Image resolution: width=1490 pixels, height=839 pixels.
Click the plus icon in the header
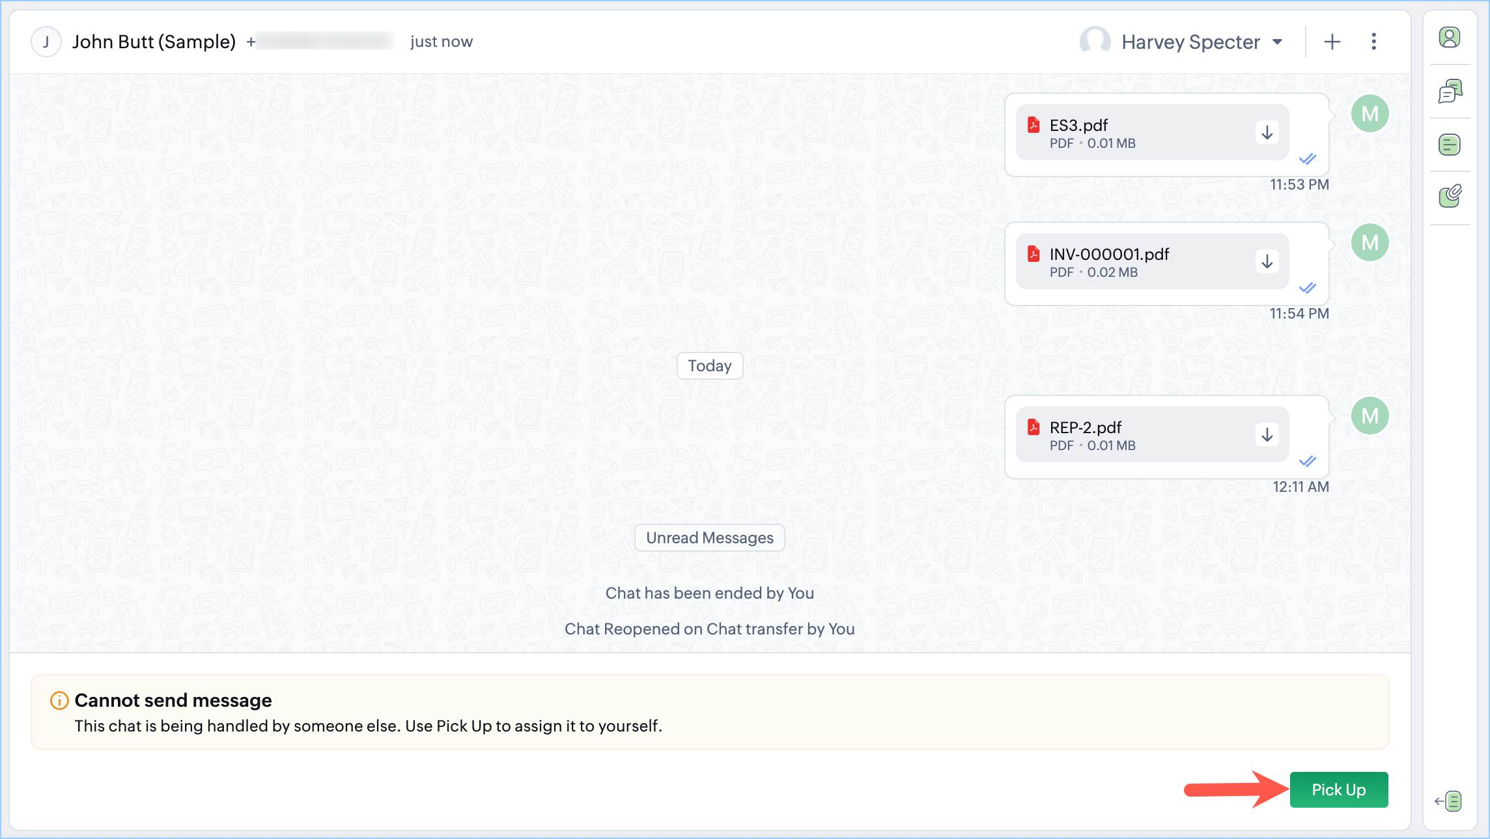pyautogui.click(x=1332, y=42)
